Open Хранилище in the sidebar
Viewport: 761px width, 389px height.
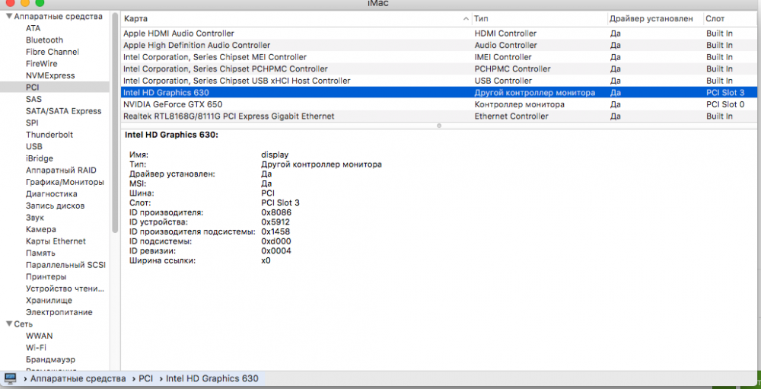tap(49, 301)
